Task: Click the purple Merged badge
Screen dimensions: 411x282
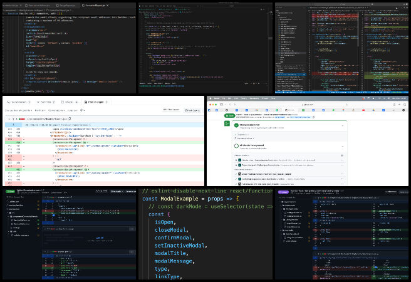Action: (x=283, y=192)
